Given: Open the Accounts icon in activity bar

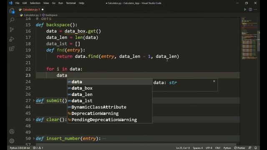Looking at the screenshot, I should click(x=12, y=132).
